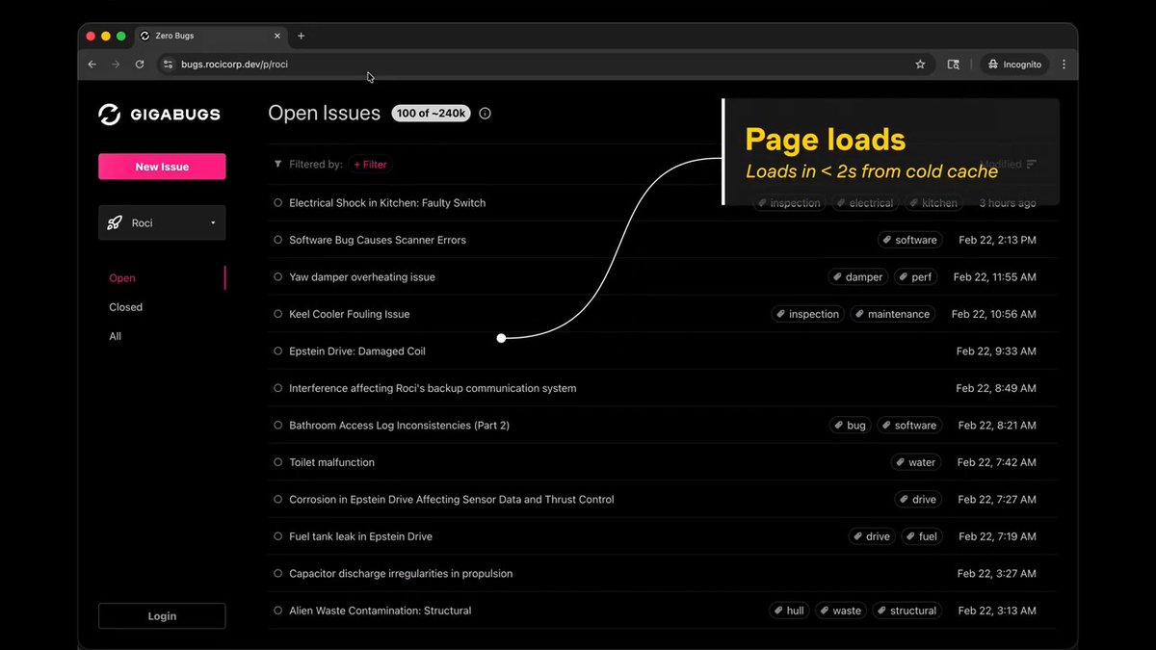Click the fuel tag
1156x650 pixels.
922,536
